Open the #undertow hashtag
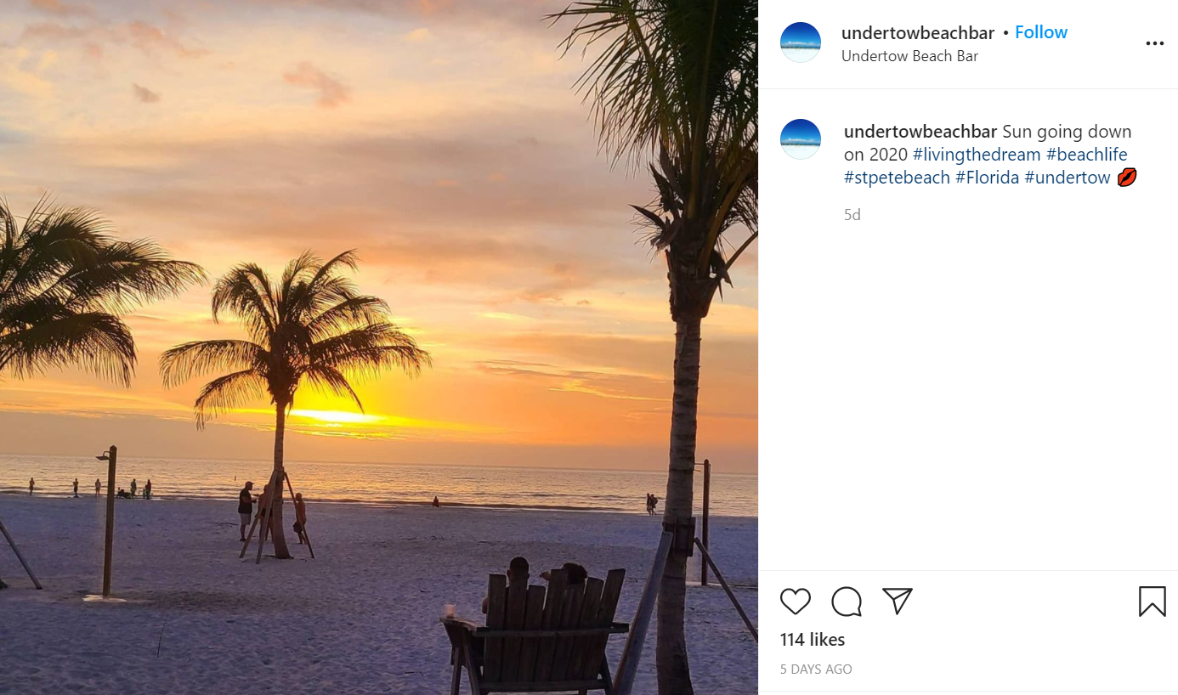1178x695 pixels. (1068, 177)
